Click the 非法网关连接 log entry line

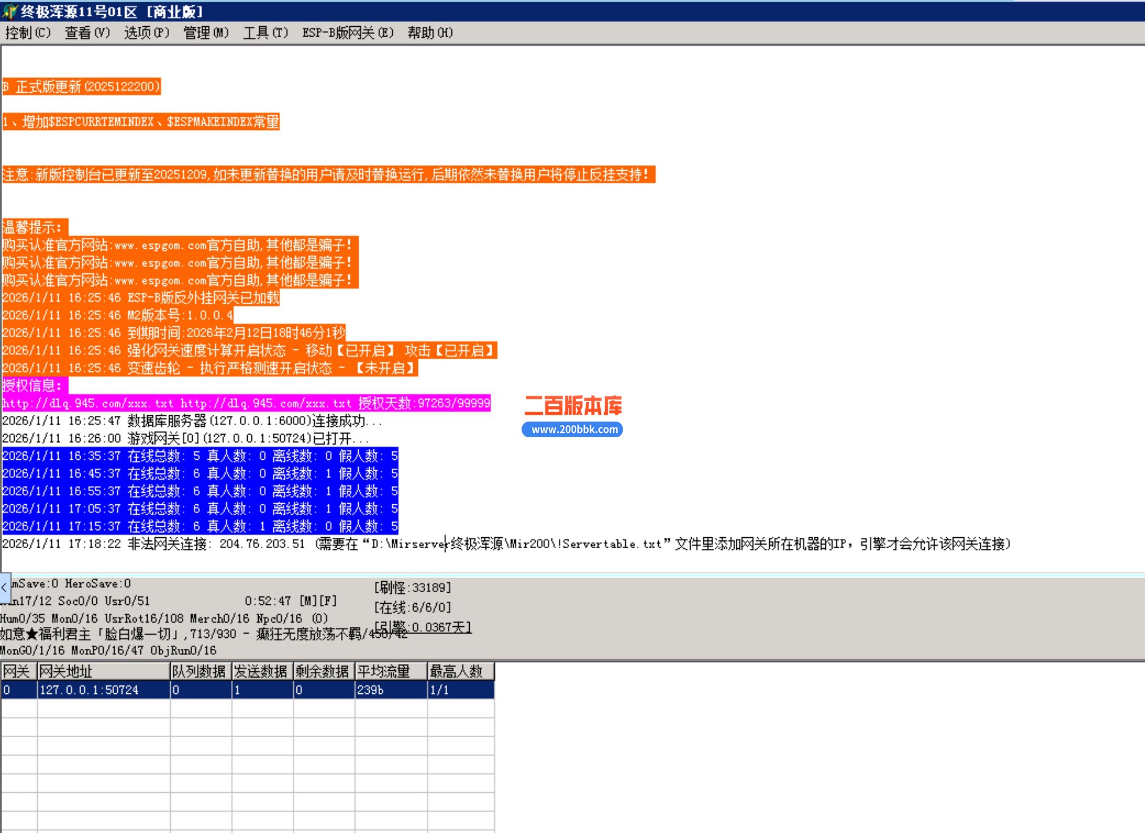point(506,543)
